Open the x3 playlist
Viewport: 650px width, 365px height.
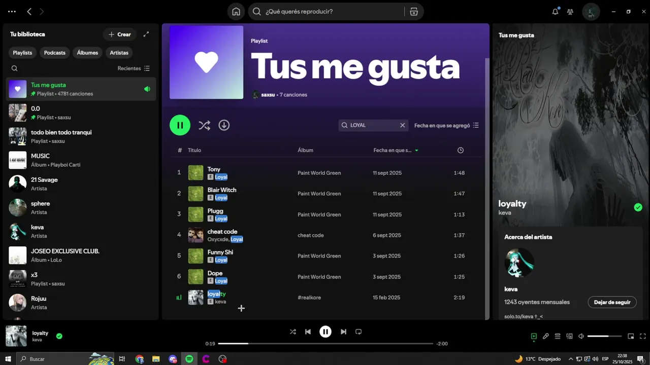pos(81,279)
